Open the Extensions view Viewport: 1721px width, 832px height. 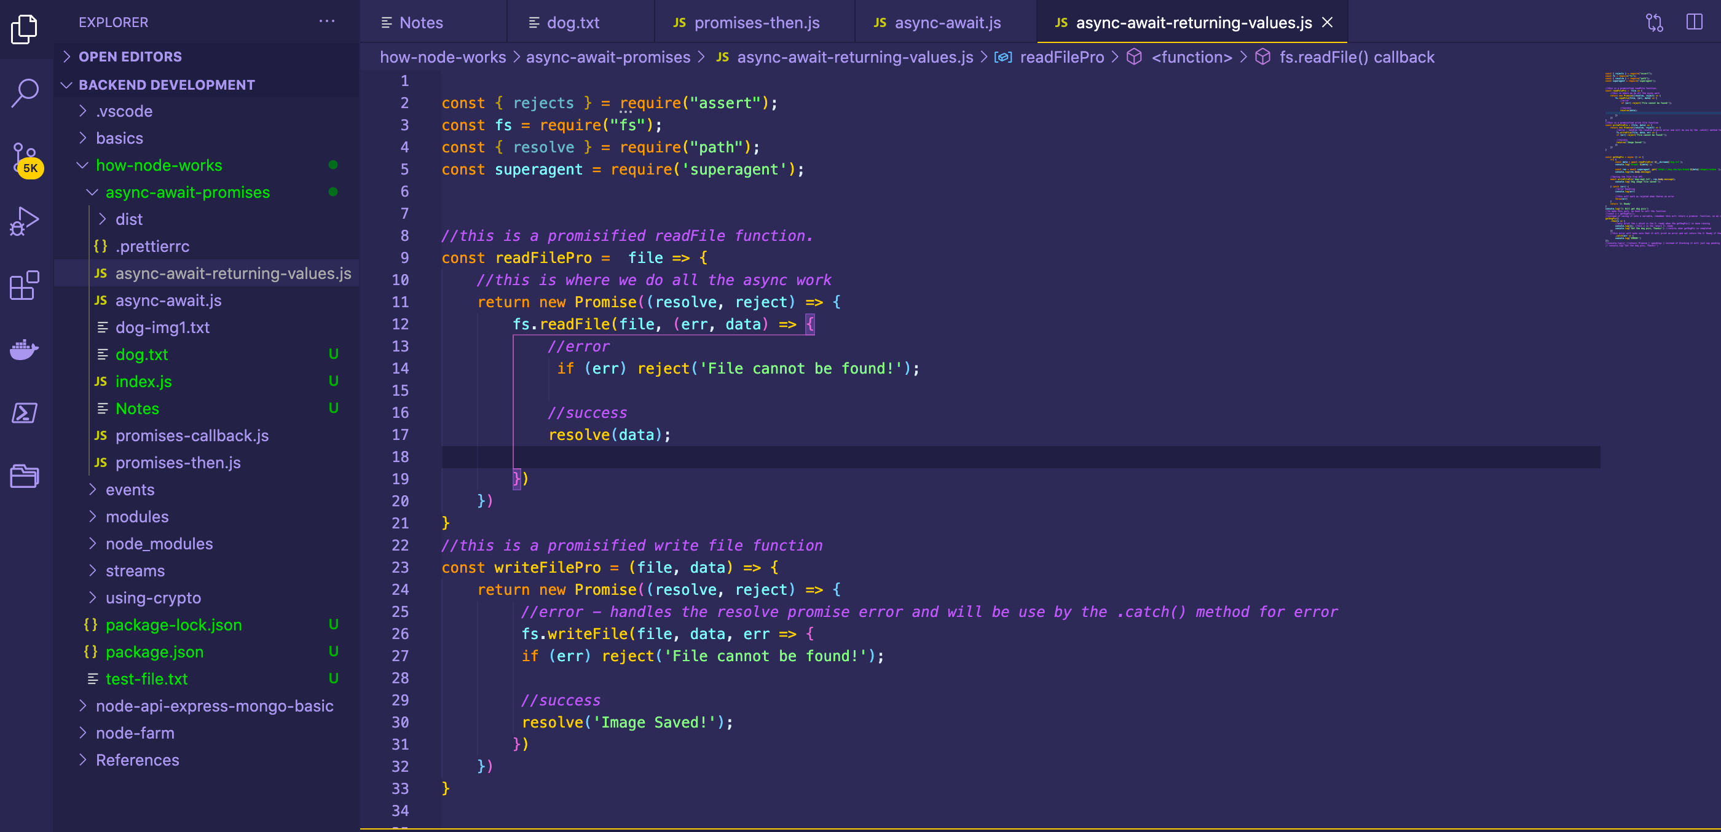click(x=25, y=286)
